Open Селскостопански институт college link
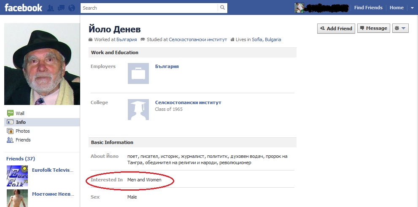 point(188,102)
